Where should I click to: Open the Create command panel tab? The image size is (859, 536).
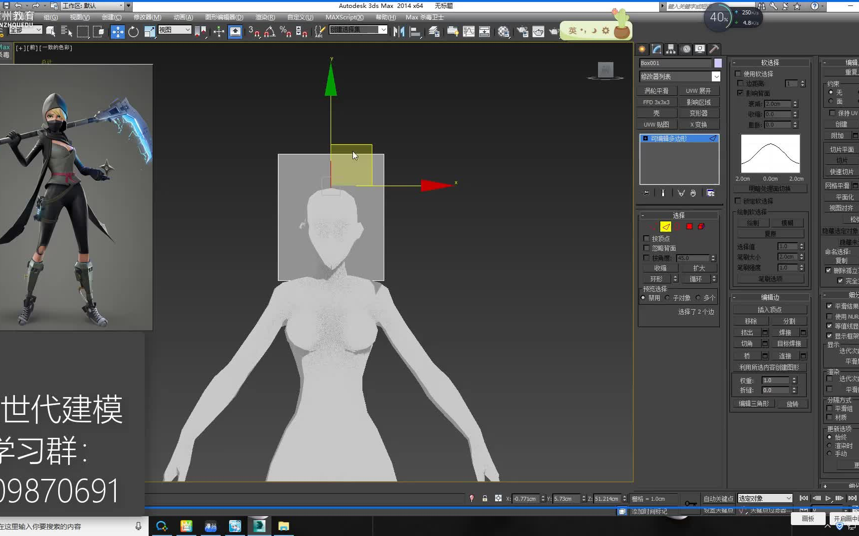[x=642, y=49]
